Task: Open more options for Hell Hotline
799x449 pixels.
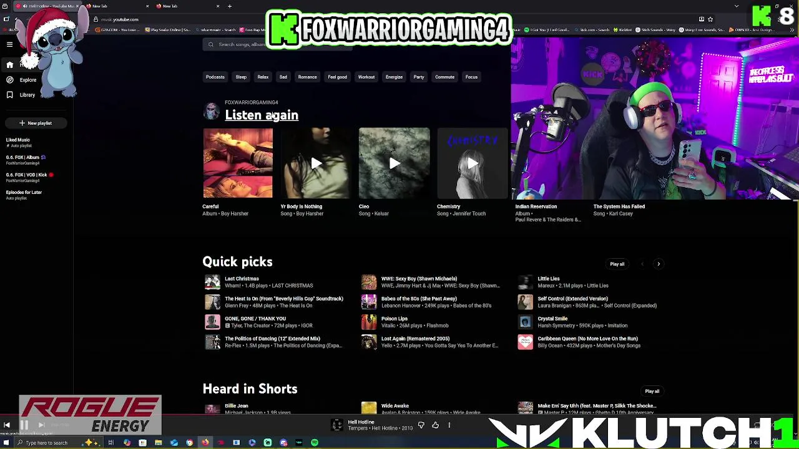Action: pos(449,425)
